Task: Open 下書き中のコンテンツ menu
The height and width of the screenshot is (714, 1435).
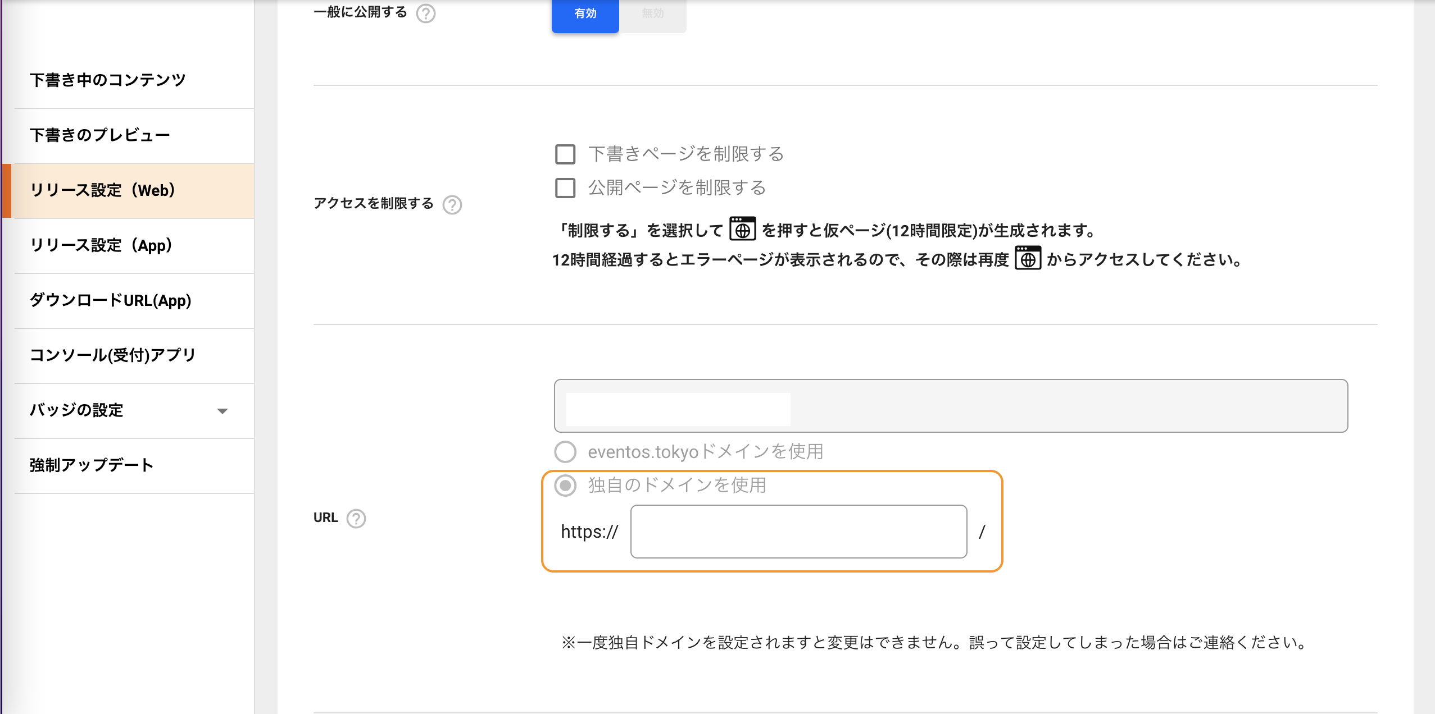Action: [134, 80]
